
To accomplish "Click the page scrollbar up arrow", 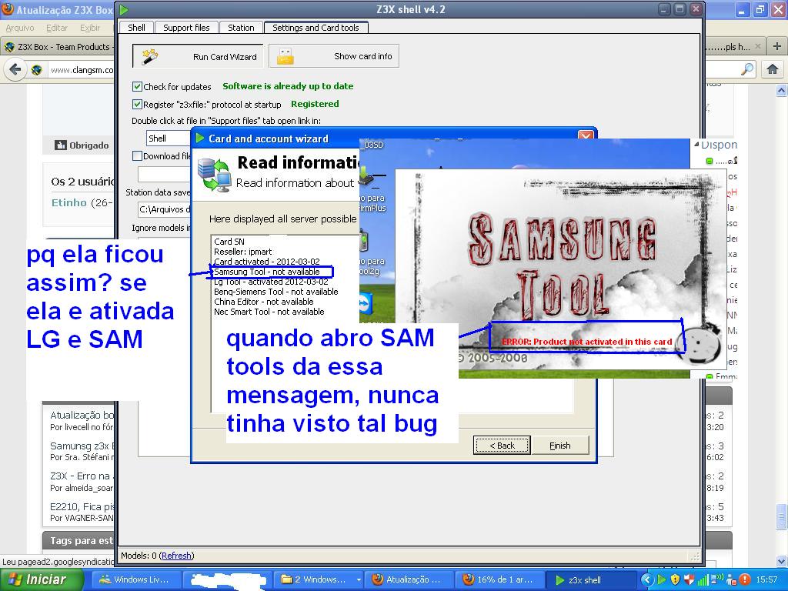I will click(782, 91).
